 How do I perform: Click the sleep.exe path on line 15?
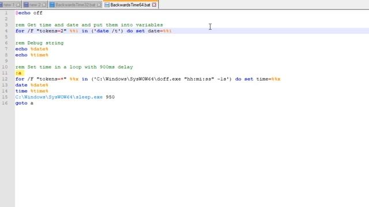pos(59,97)
